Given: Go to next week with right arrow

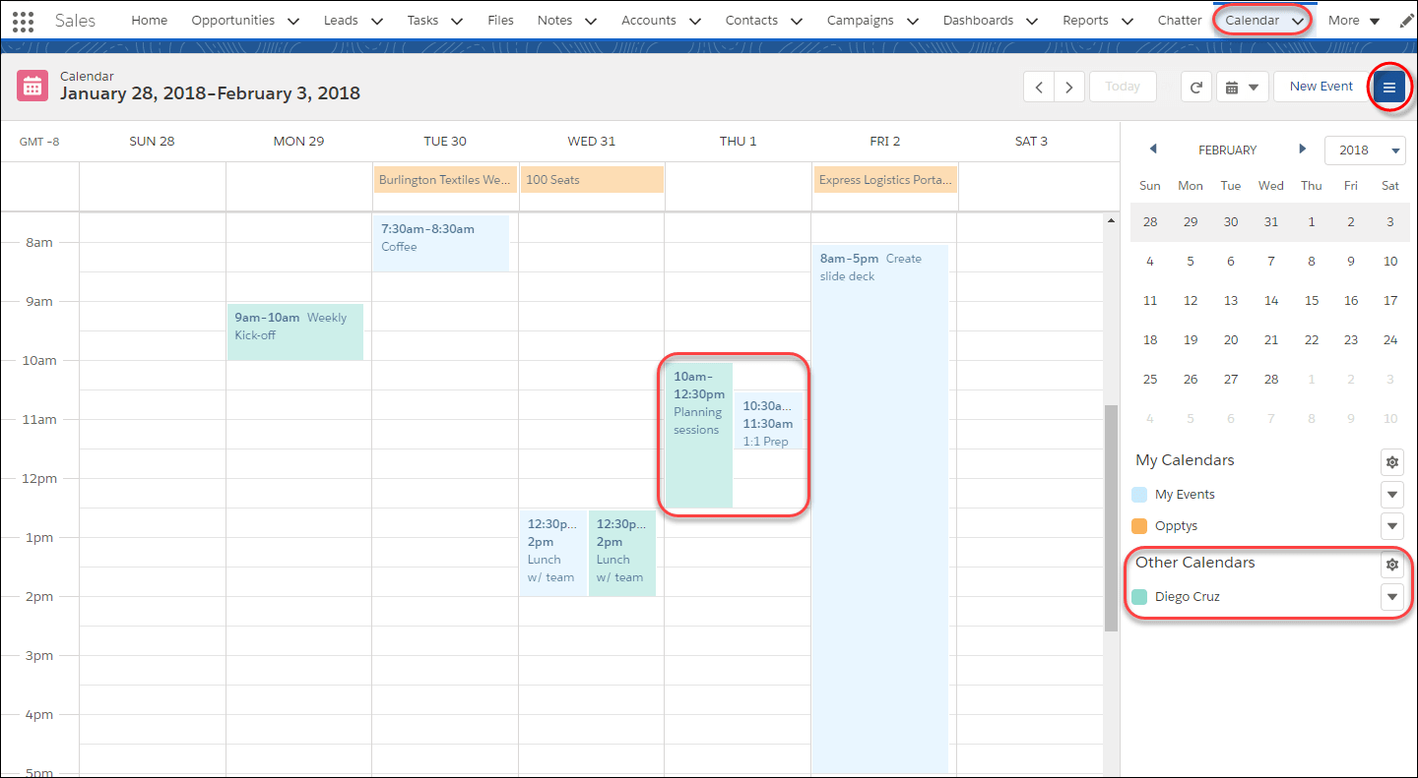Looking at the screenshot, I should point(1069,87).
